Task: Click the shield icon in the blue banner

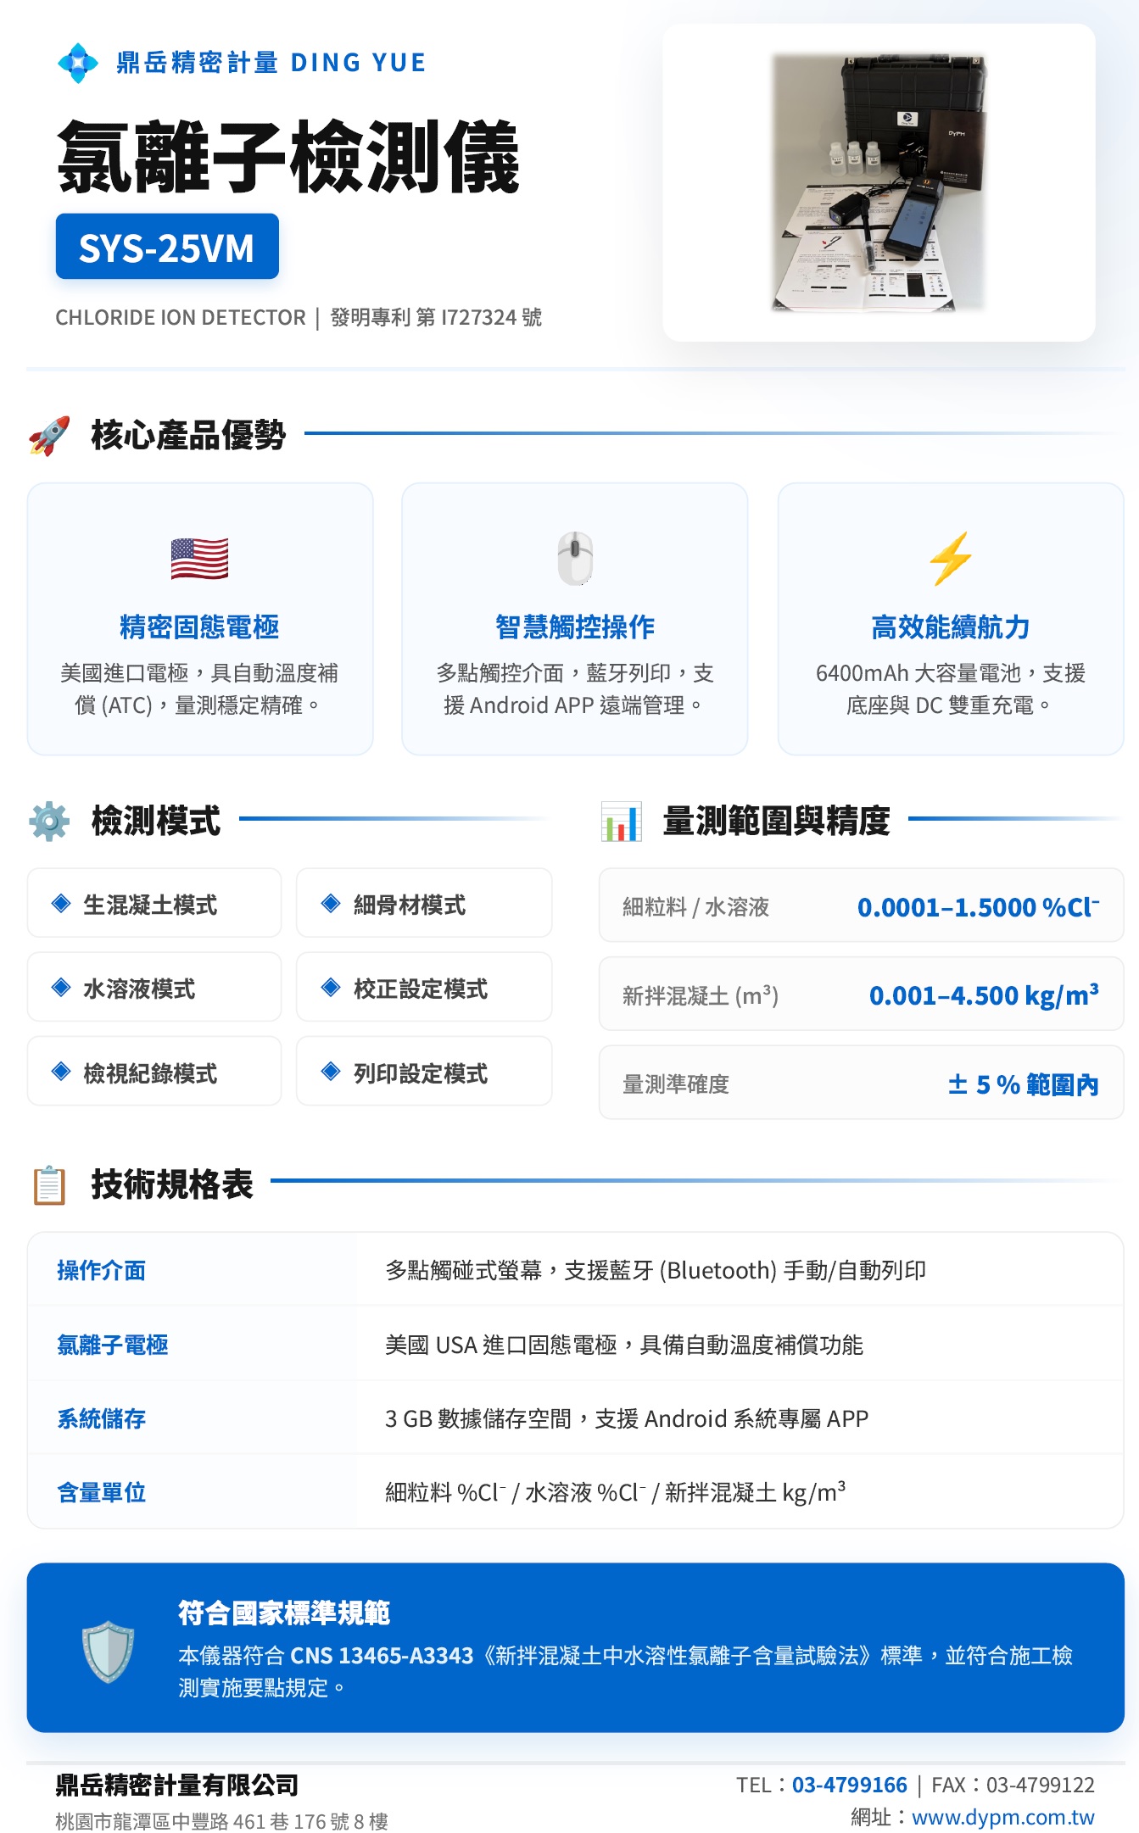Action: coord(108,1651)
